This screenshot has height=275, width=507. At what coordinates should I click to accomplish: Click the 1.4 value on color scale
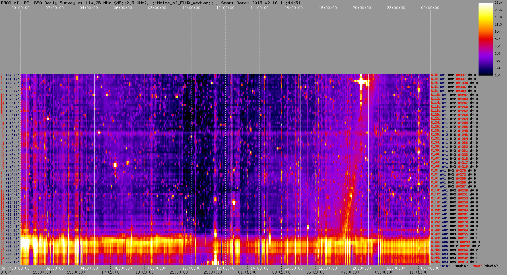point(497,68)
